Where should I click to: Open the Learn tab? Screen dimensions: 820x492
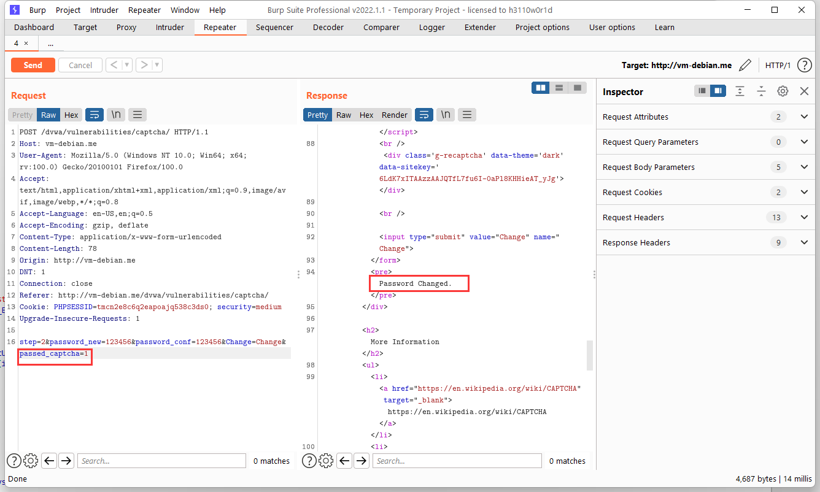(x=665, y=27)
